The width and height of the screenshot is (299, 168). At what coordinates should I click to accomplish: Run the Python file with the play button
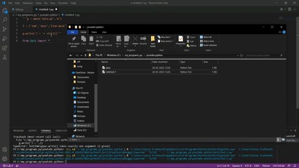click(281, 9)
